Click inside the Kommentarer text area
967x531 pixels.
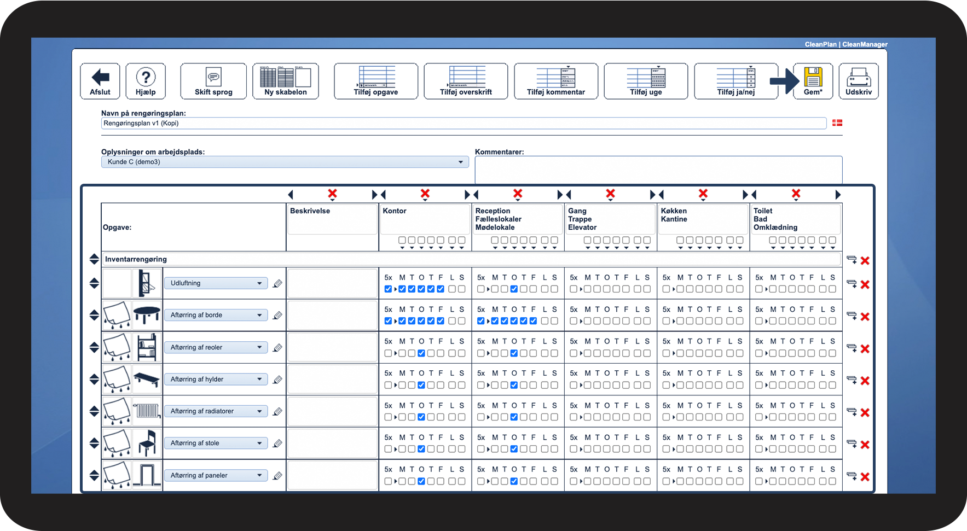click(x=657, y=170)
